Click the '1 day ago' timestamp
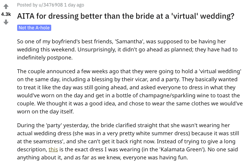This screenshot has height=163, width=248. 74,5
